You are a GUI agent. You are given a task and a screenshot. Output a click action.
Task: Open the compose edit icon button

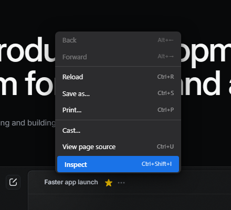click(x=13, y=182)
